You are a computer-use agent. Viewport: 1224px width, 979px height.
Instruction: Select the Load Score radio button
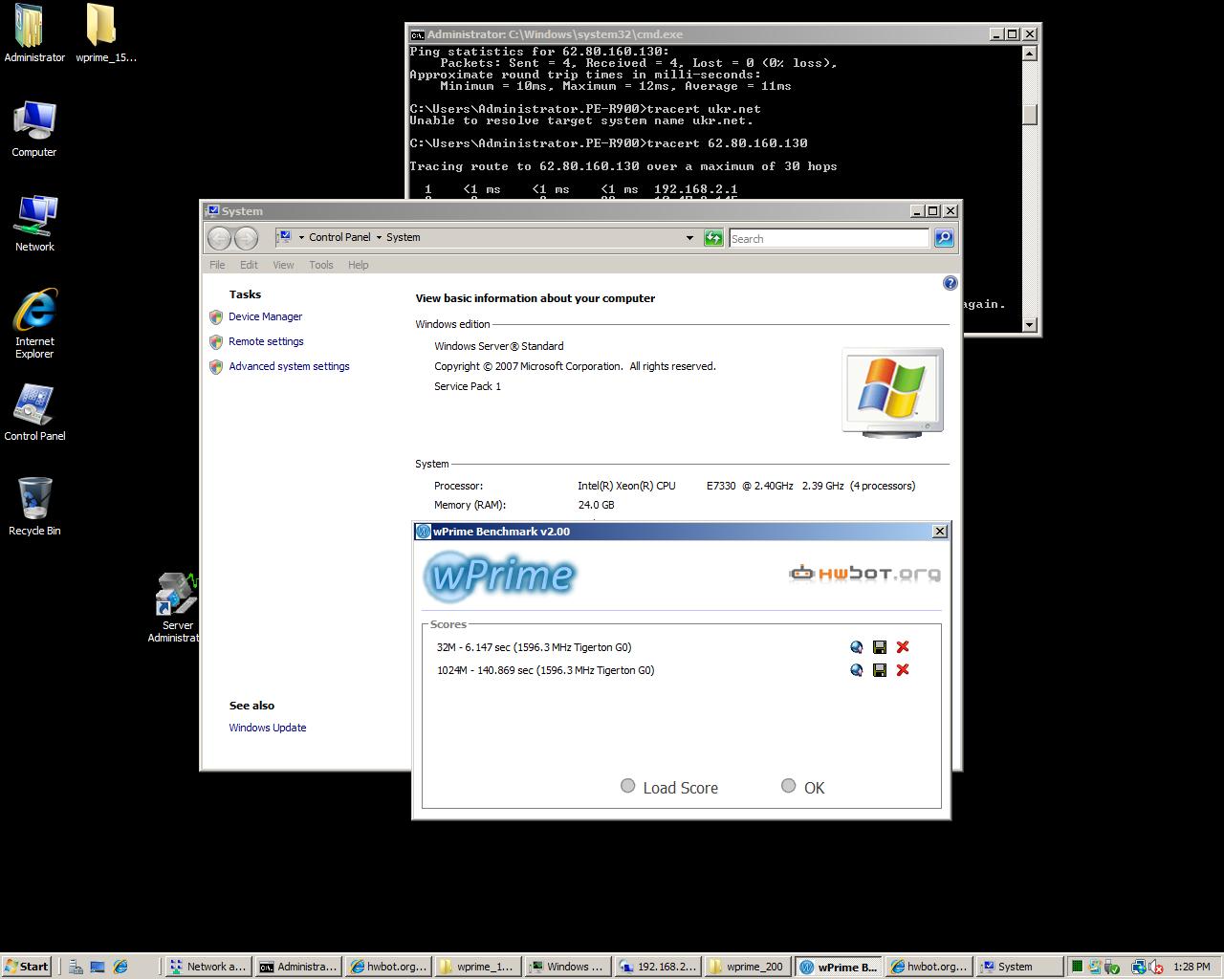(627, 786)
